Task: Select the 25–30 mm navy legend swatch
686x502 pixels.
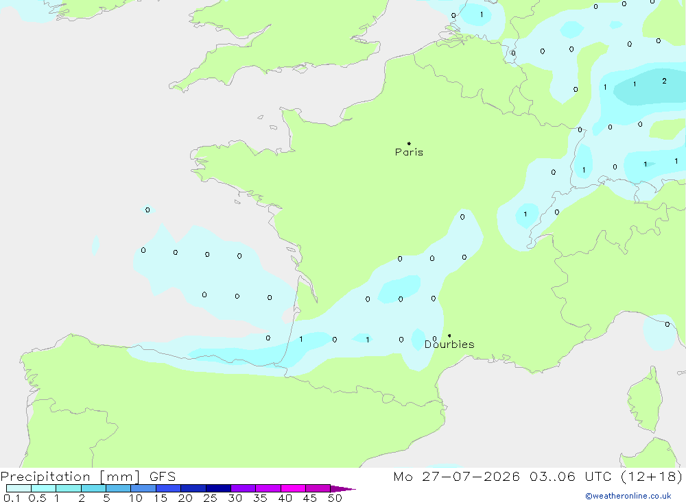Action: click(x=218, y=488)
